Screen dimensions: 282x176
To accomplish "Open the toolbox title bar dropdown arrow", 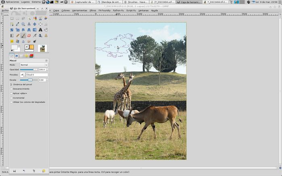I will pyautogui.click(x=38, y=8).
